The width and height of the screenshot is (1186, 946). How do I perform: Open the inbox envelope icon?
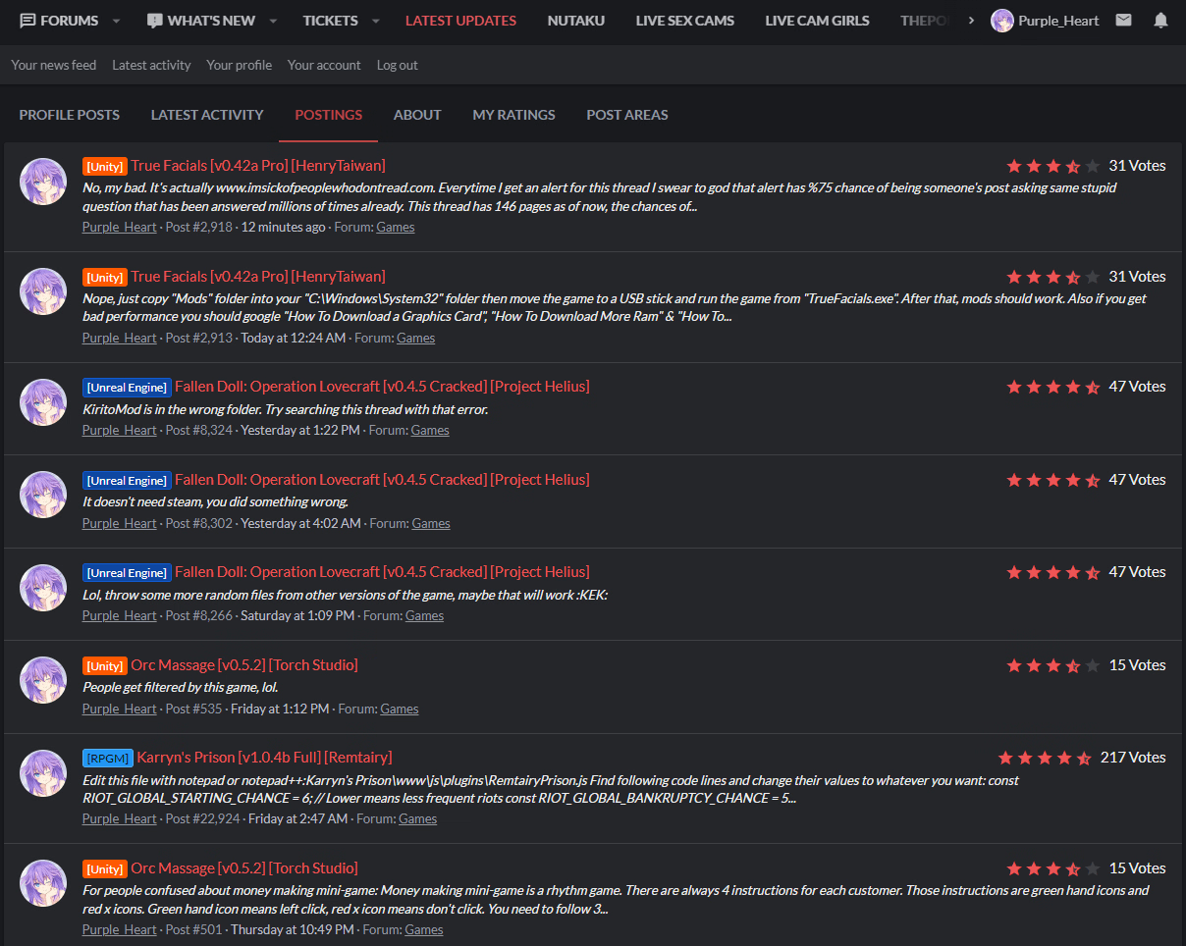(1123, 21)
